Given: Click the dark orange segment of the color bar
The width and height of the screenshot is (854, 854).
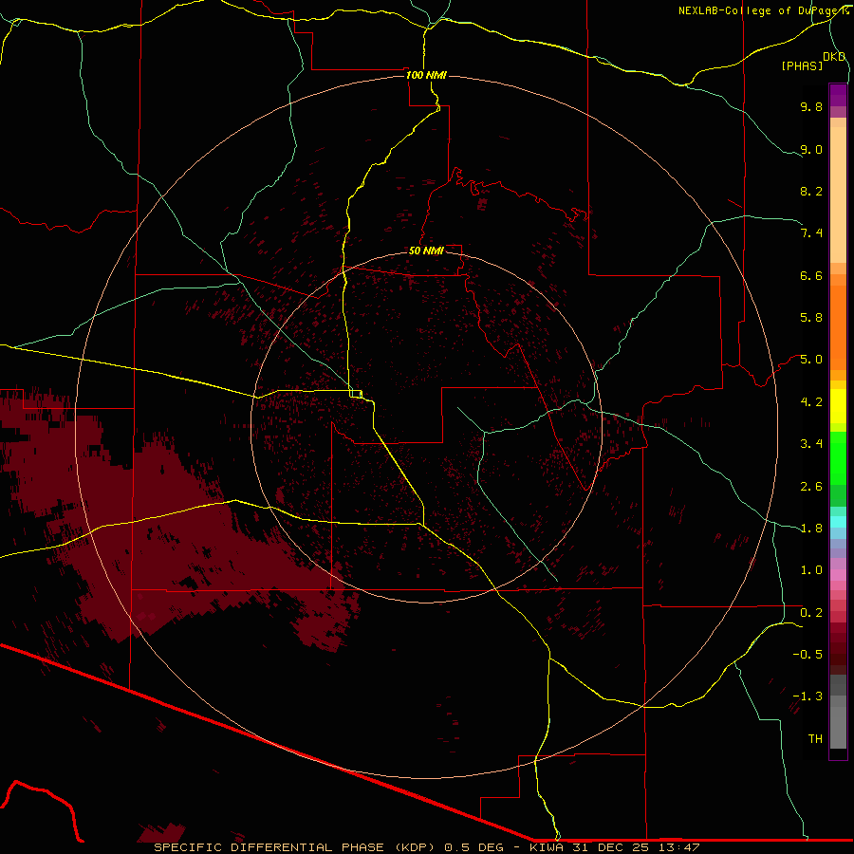Looking at the screenshot, I should tap(838, 328).
